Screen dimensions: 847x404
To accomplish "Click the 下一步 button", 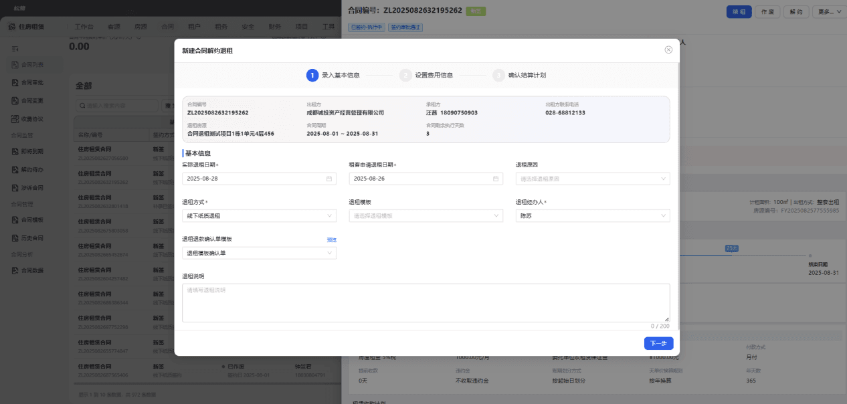I will 659,343.
